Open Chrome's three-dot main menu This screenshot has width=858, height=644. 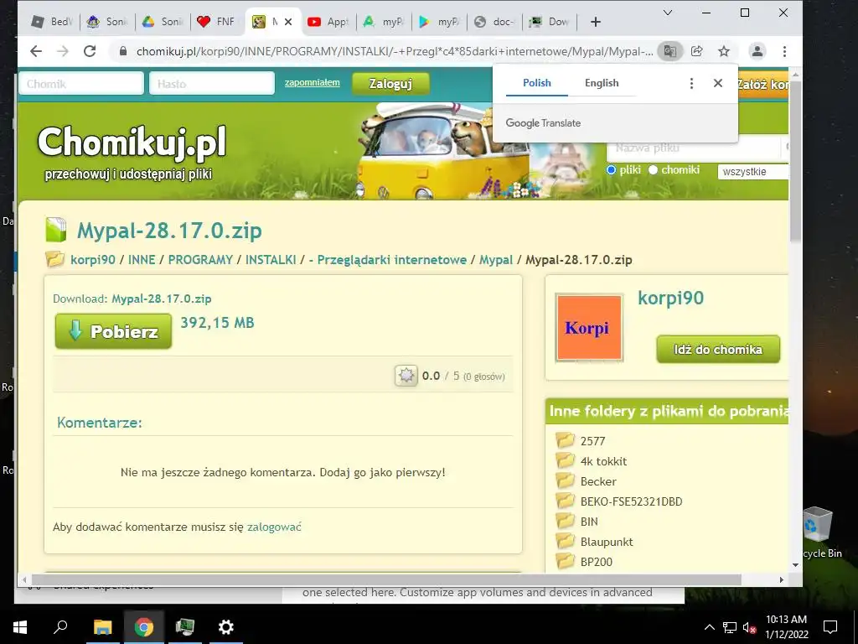tap(784, 51)
